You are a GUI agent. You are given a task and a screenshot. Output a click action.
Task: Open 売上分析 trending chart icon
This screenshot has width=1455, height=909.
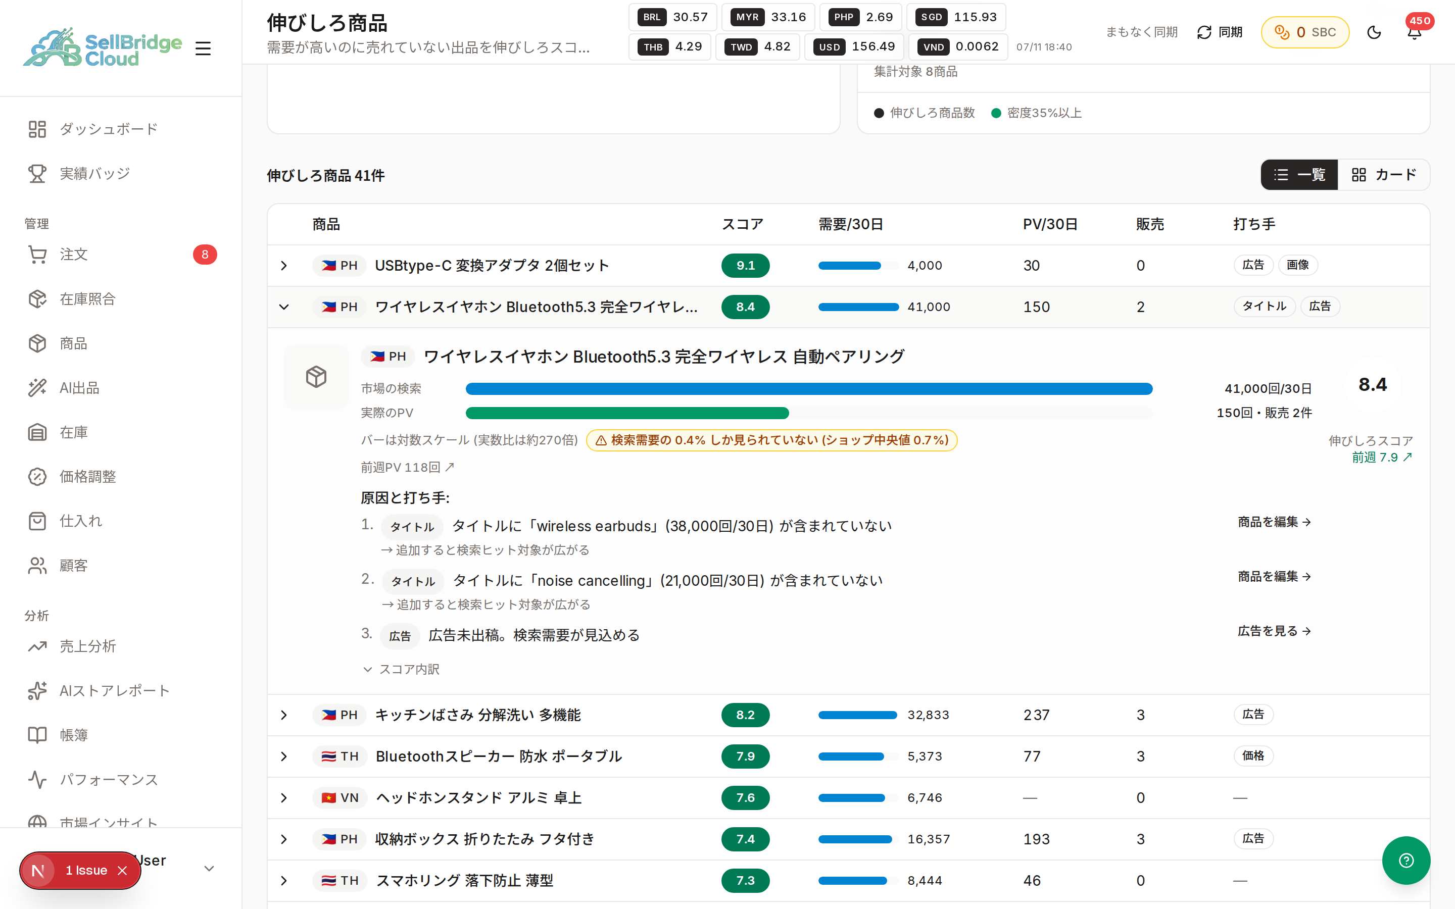pyautogui.click(x=37, y=646)
